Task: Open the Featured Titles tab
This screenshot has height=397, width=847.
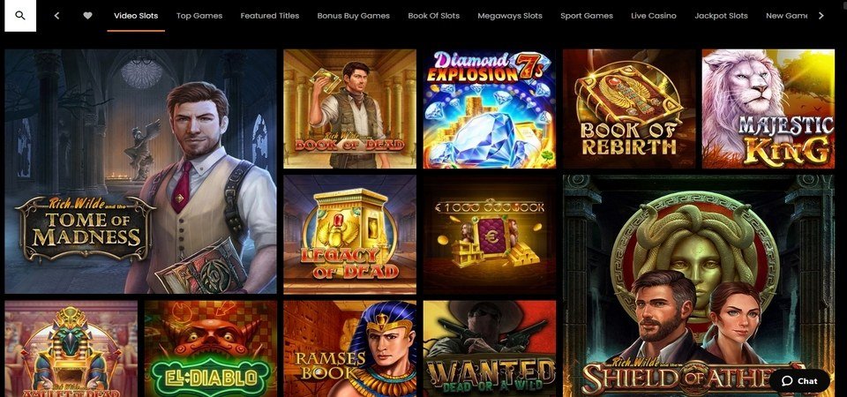Action: [x=270, y=16]
